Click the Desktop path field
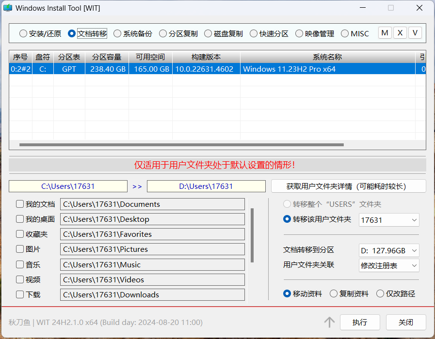 pyautogui.click(x=152, y=219)
